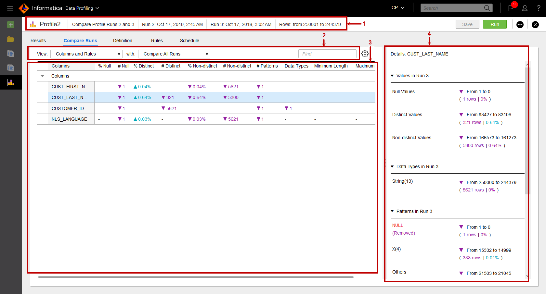This screenshot has height=294, width=546.
Task: Click the # Non-distinct column header
Action: pyautogui.click(x=237, y=66)
